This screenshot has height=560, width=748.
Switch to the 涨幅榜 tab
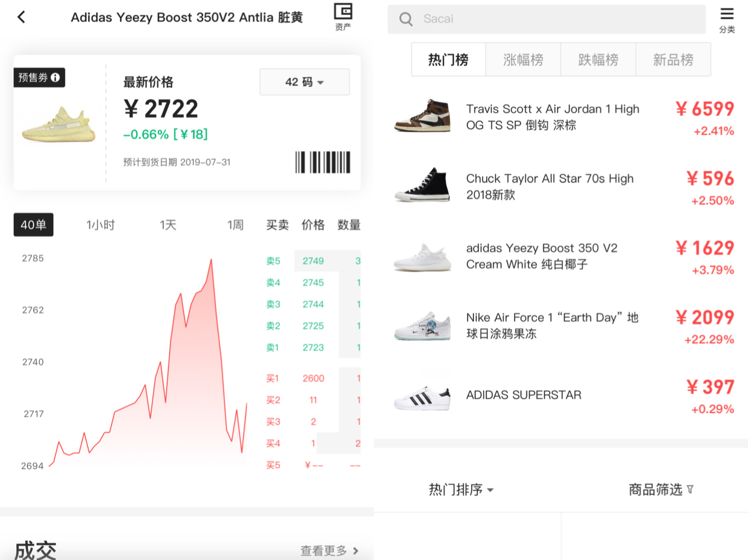coord(523,59)
